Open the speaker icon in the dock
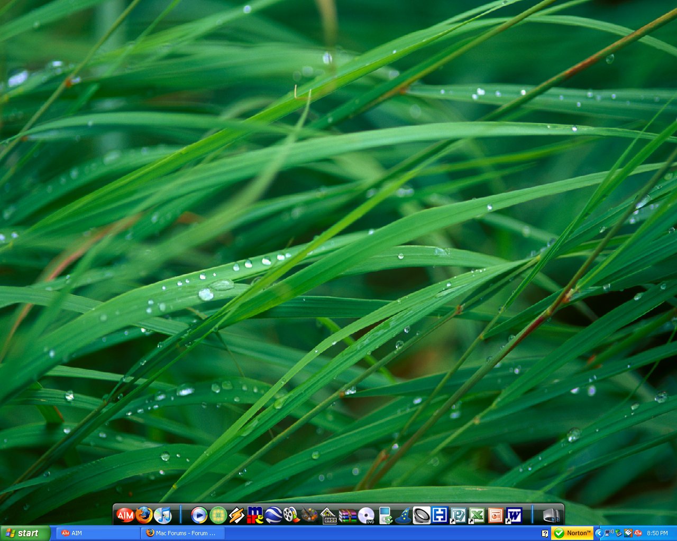This screenshot has width=677, height=541. (x=422, y=515)
